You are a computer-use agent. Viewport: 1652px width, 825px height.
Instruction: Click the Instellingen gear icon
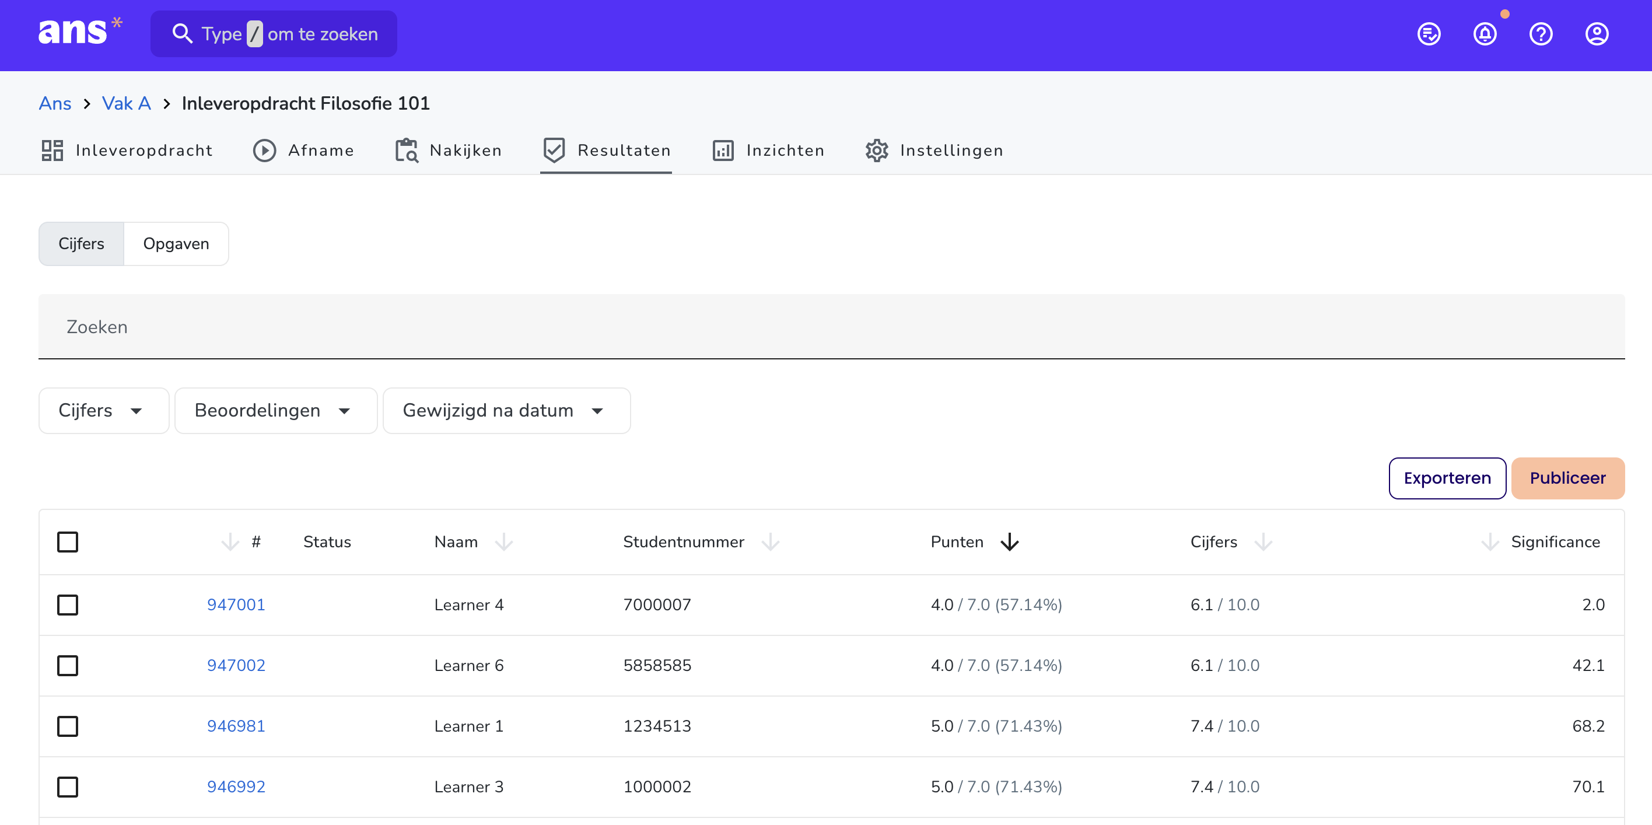(876, 150)
